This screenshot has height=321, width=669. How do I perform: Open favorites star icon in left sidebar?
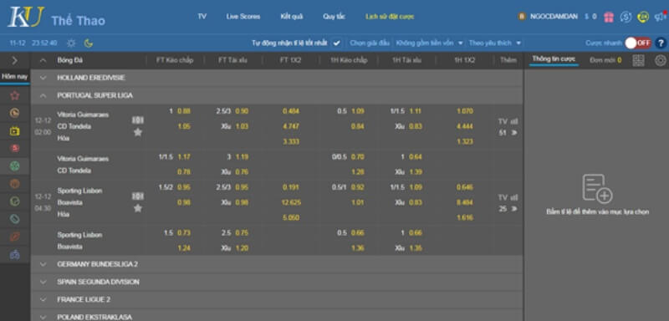pos(14,95)
